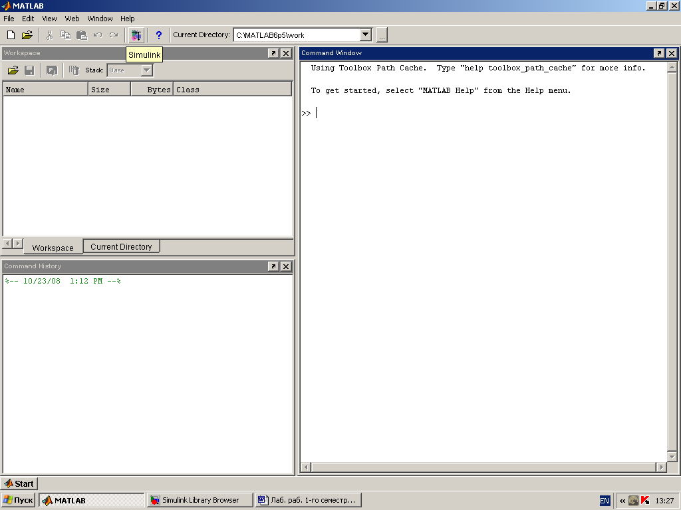Switch to the Лаб. раб. Word document
The width and height of the screenshot is (681, 510).
click(309, 500)
